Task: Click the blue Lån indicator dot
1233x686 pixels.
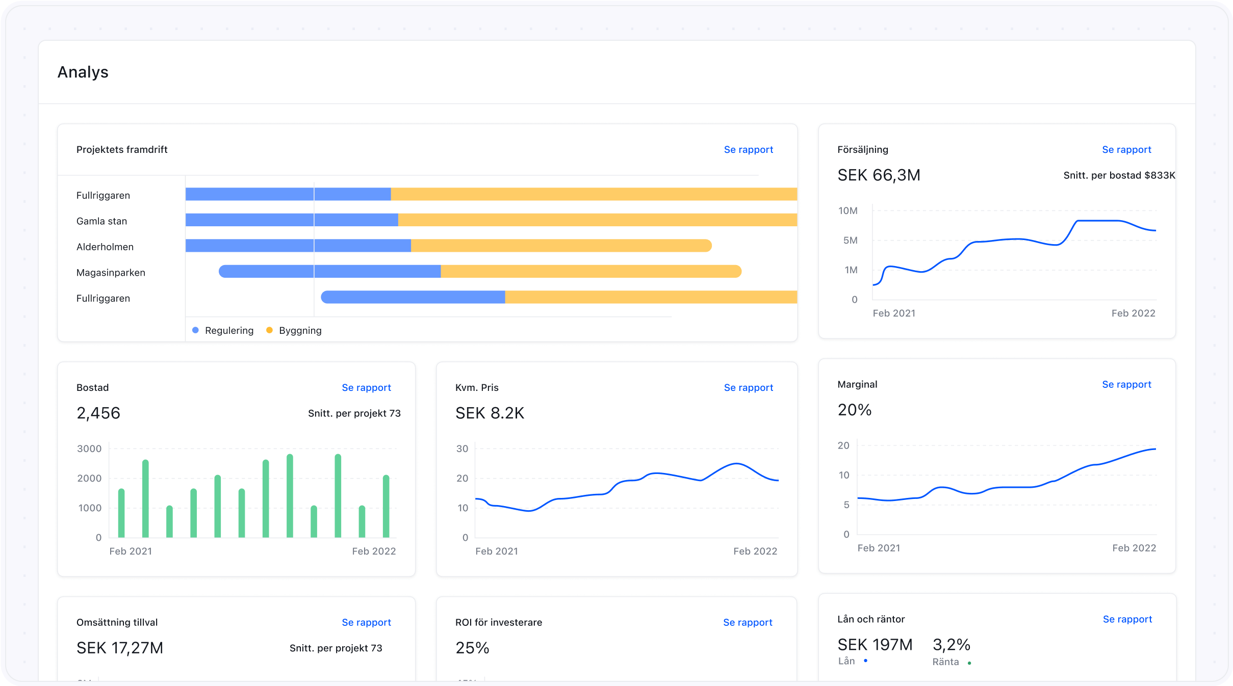Action: coord(865,661)
